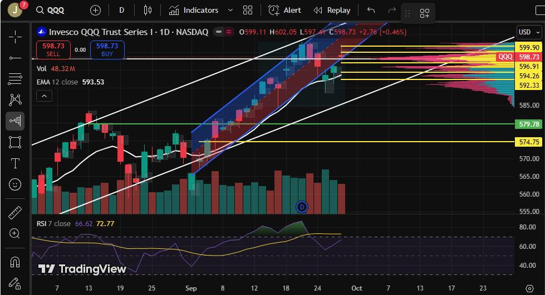Click the 592.33 yellow price label
This screenshot has height=295, width=545.
pyautogui.click(x=528, y=85)
